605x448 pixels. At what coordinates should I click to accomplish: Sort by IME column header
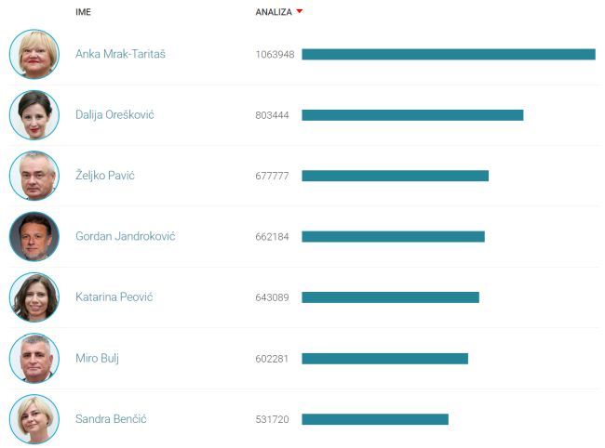pyautogui.click(x=84, y=12)
